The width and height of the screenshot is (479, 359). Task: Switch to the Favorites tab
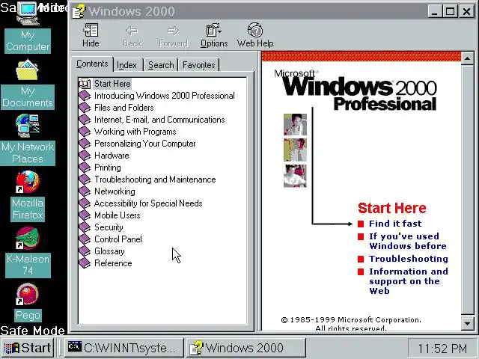[199, 65]
